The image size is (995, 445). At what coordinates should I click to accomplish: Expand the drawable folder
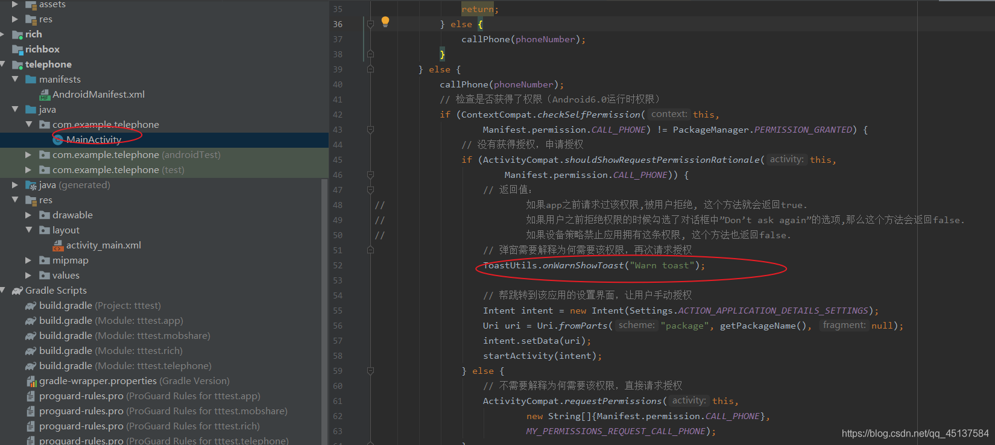pos(28,215)
